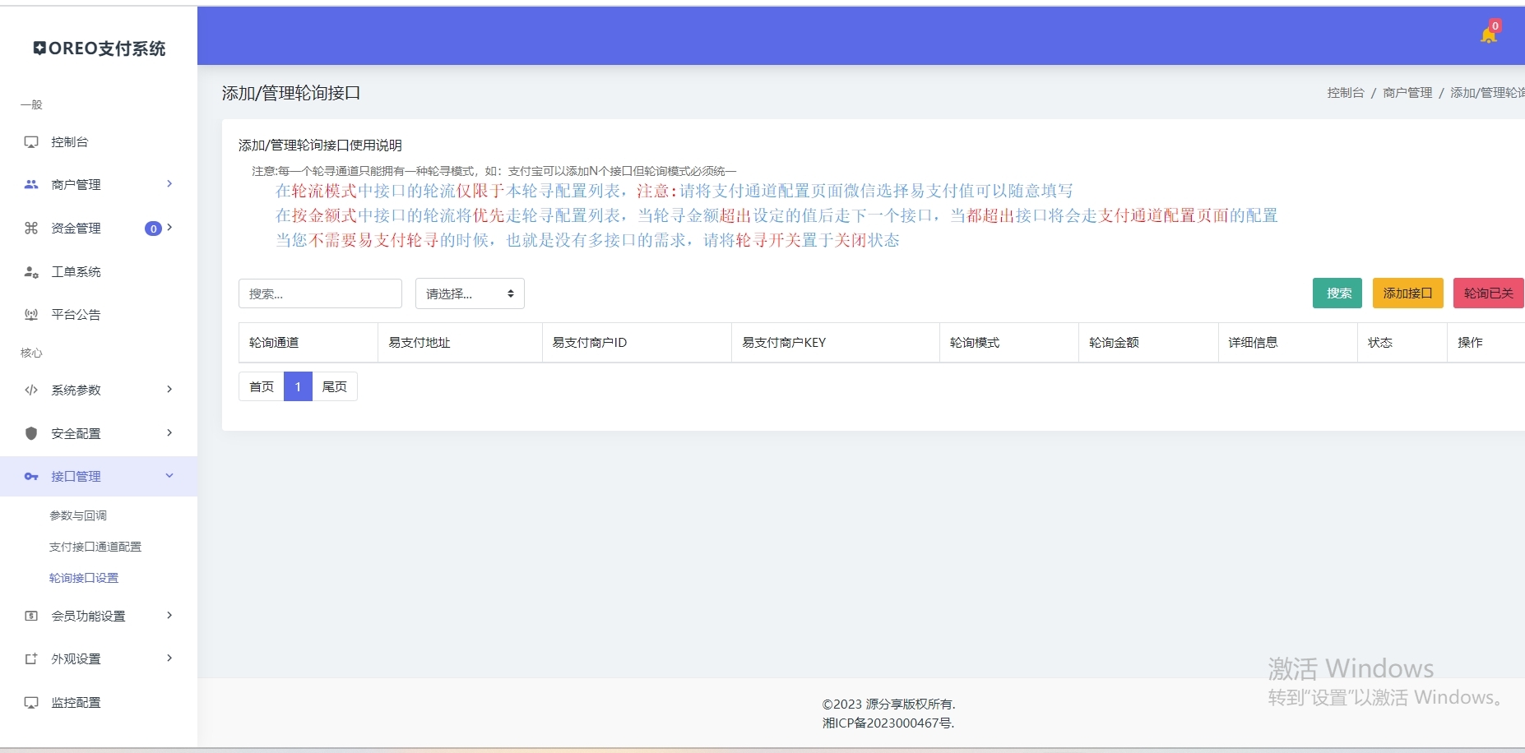Click the green 搜索 button
1525x753 pixels.
click(1337, 293)
